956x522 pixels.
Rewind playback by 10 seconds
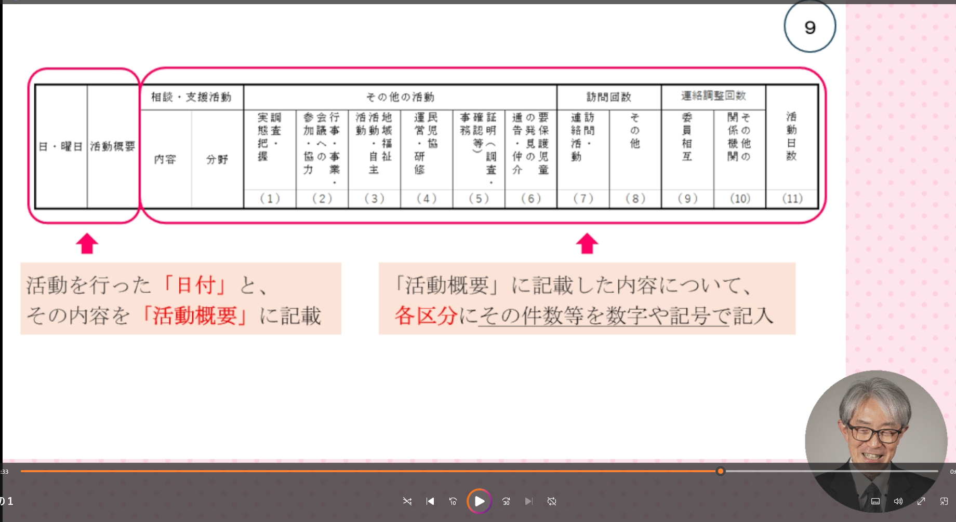[453, 501]
